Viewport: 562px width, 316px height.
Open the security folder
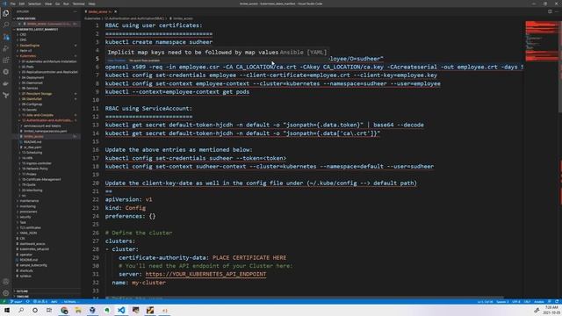pos(25,217)
